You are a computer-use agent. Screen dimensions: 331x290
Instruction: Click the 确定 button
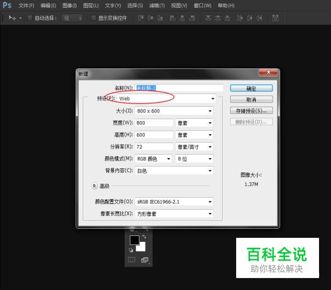(251, 89)
